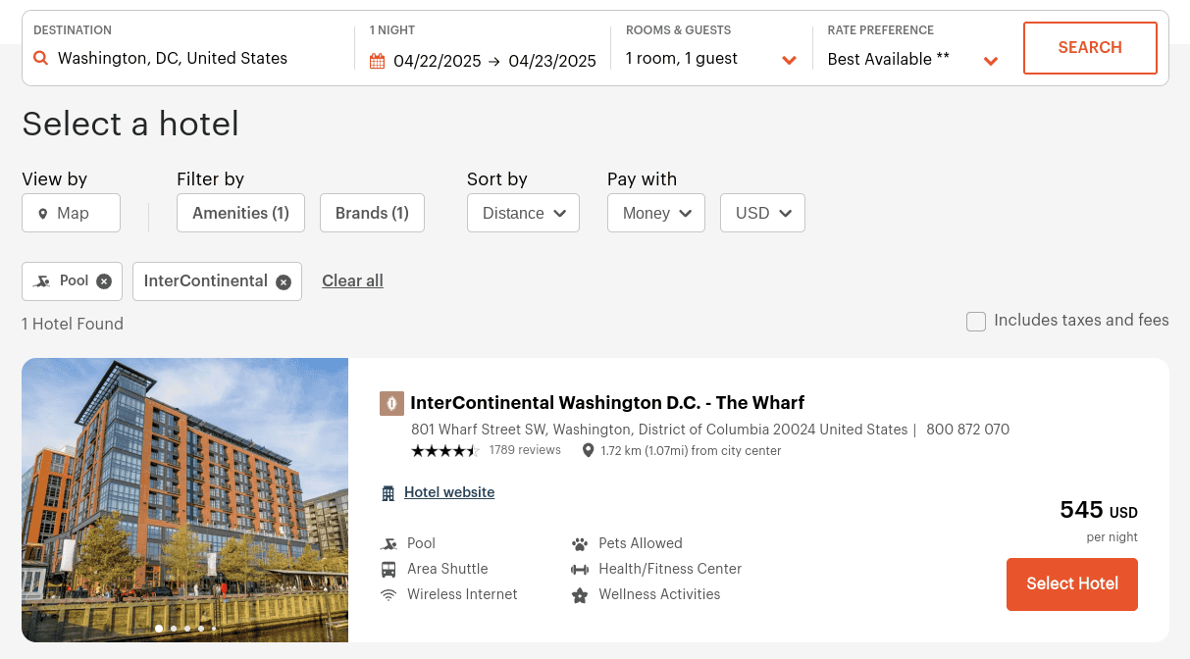Screen dimensions: 1190x659
Task: Switch to Map view
Action: tap(71, 213)
